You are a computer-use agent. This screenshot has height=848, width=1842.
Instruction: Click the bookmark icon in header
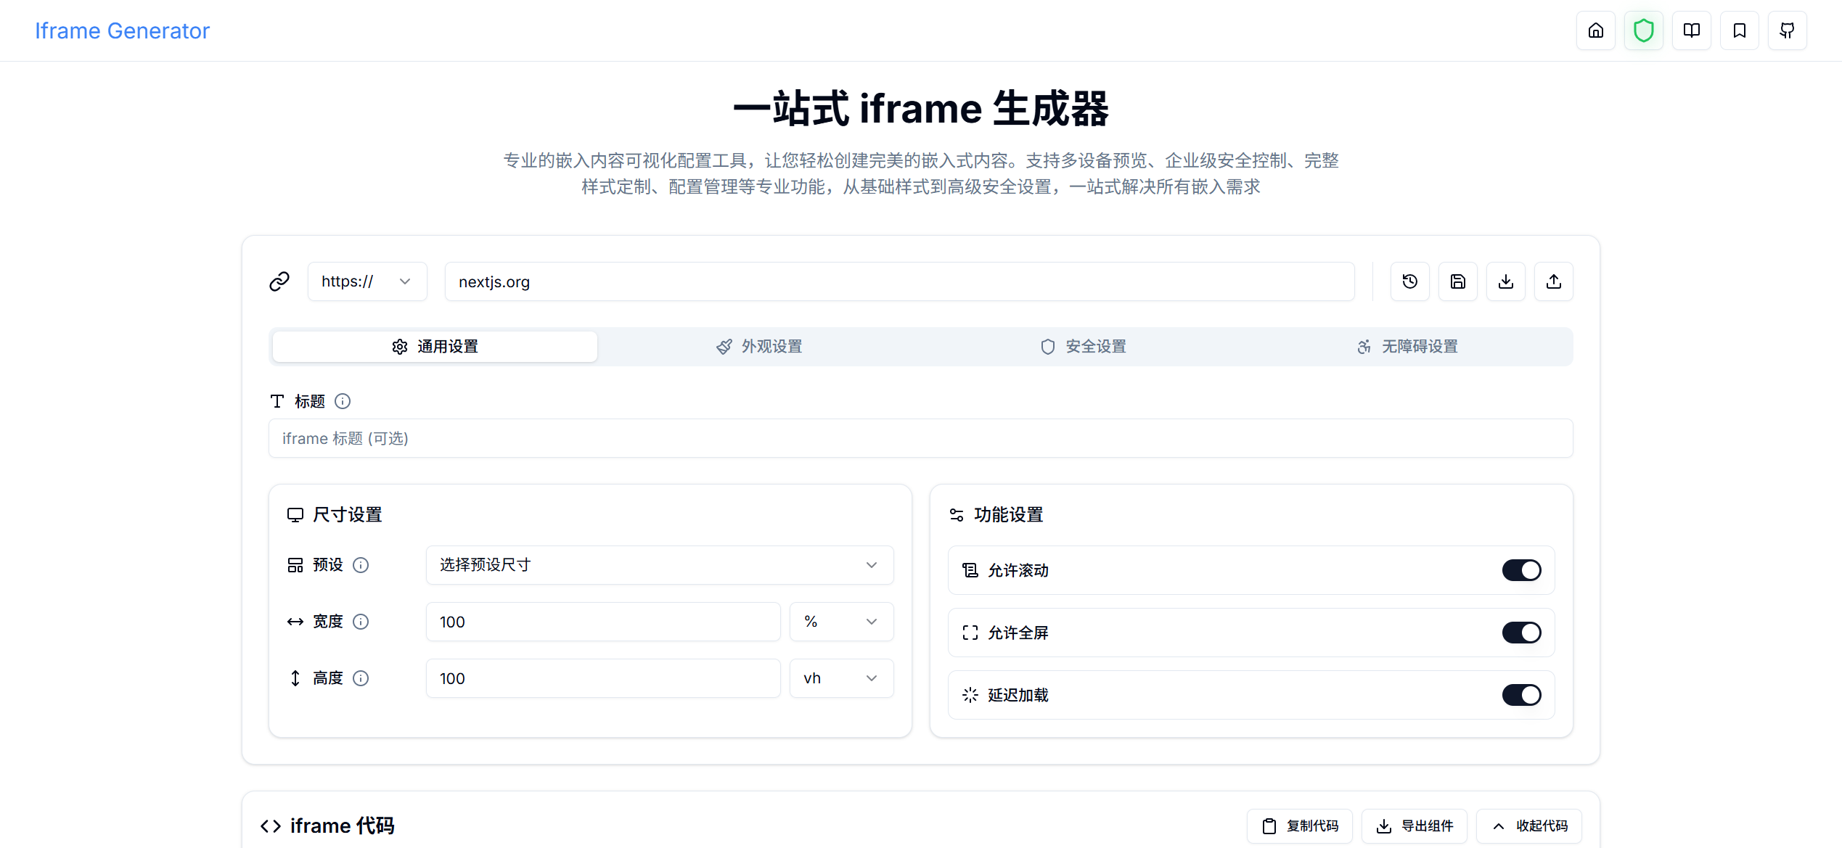[1739, 30]
